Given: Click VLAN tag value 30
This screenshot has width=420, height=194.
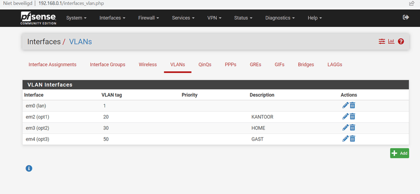Looking at the screenshot, I should (106, 128).
